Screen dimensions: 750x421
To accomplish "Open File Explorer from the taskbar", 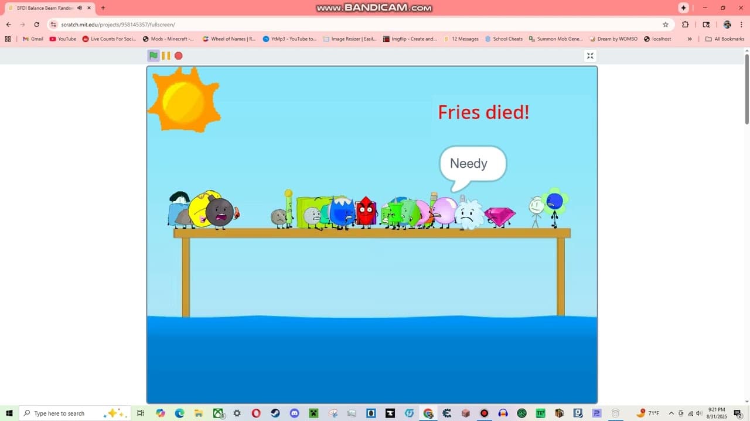I will click(199, 413).
